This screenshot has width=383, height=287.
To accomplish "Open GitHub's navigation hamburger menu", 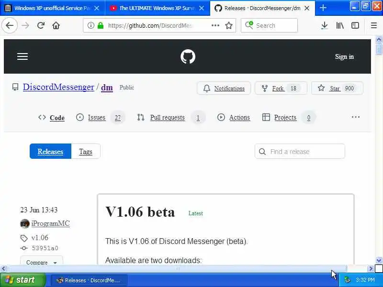I will [23, 56].
